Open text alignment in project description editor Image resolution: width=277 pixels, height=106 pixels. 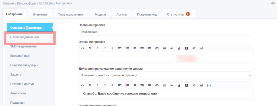coord(119,48)
